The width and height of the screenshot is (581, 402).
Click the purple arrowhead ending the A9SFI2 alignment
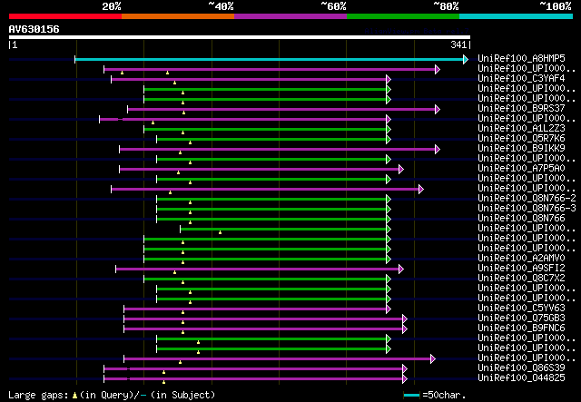401,270
